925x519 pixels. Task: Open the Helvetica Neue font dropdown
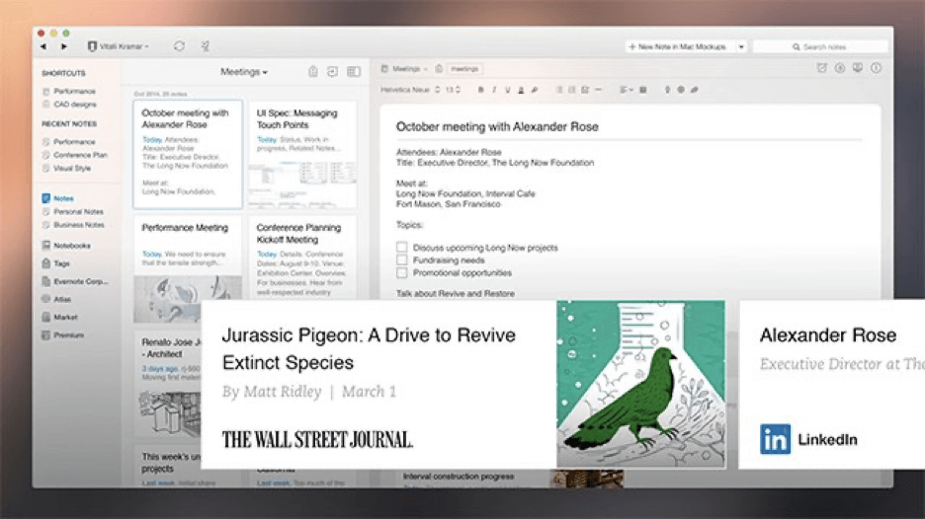click(x=410, y=90)
